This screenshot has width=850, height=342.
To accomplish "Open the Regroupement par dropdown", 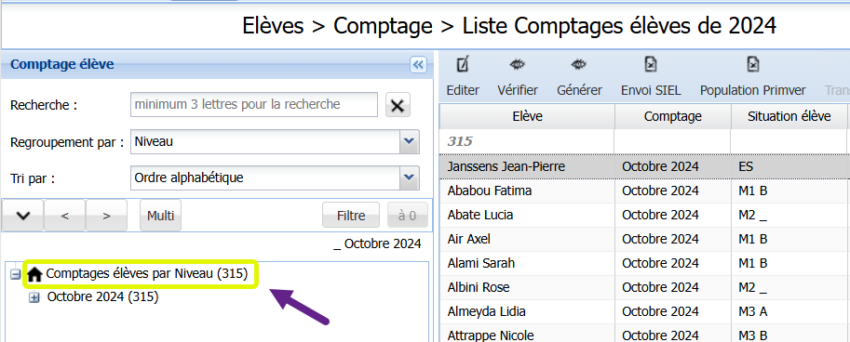I will [x=410, y=142].
